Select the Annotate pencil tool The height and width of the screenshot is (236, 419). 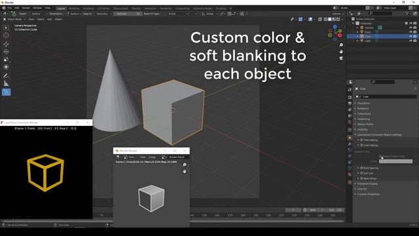tap(6, 76)
